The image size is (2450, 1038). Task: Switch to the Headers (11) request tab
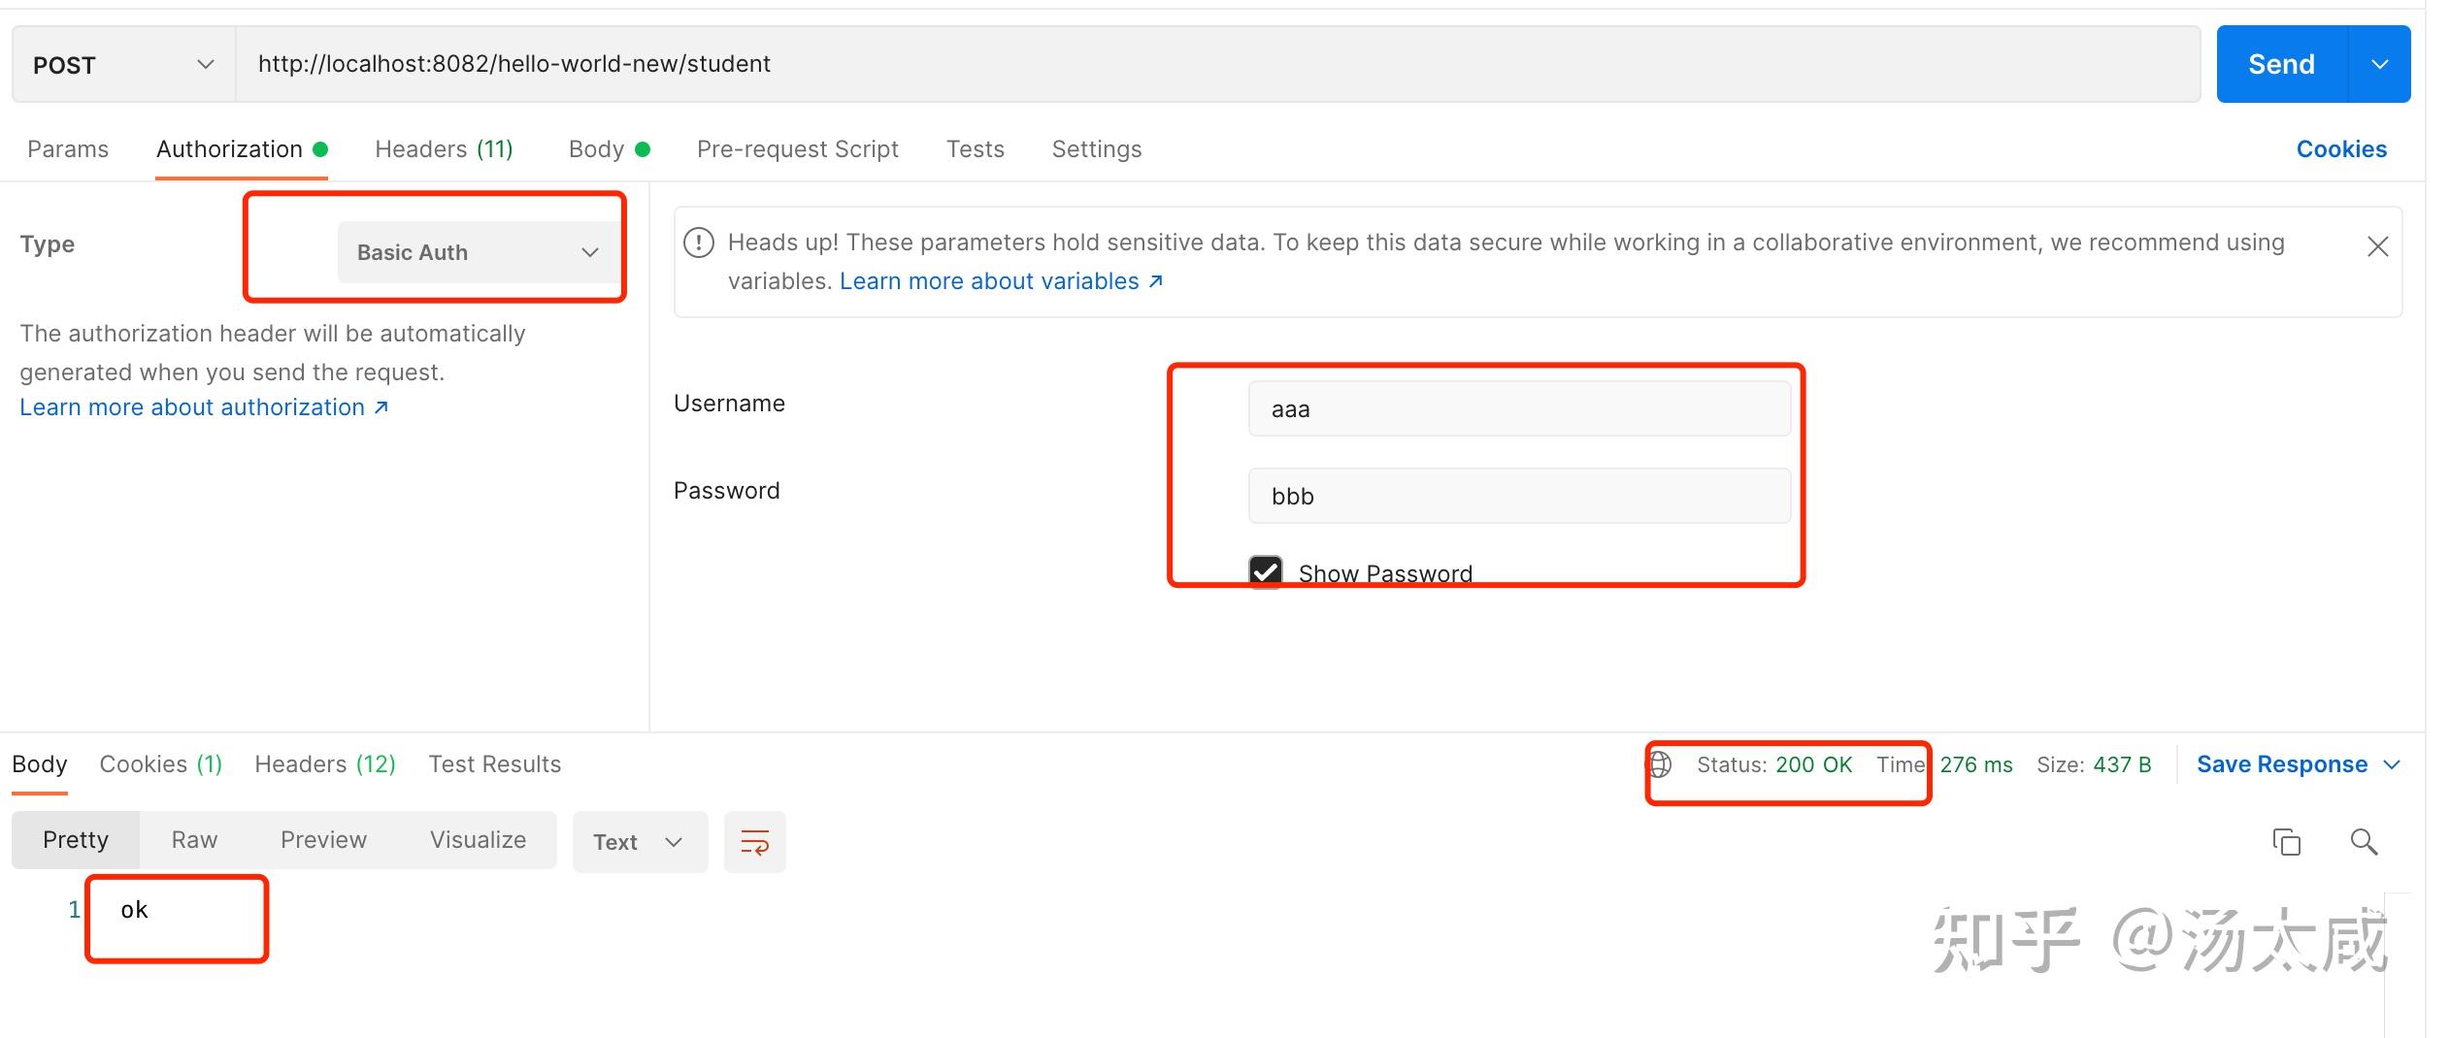pos(444,149)
